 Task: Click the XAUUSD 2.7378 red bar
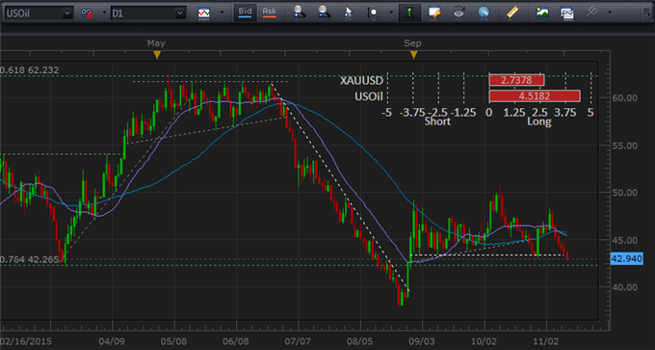(516, 80)
